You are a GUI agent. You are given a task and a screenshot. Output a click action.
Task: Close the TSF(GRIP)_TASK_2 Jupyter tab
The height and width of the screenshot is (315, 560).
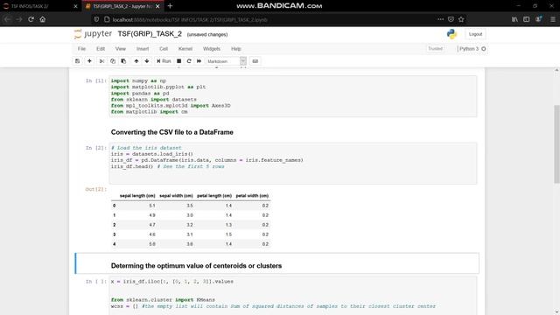click(157, 6)
